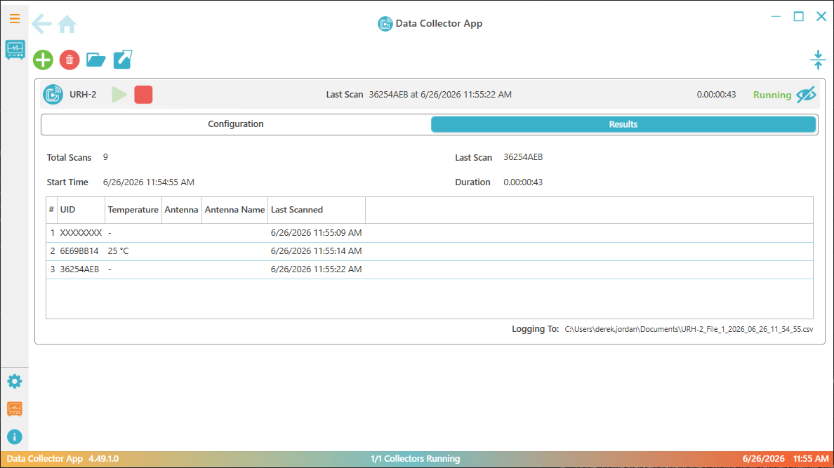This screenshot has width=834, height=468.
Task: Click header Last Scan 36254AEB text
Action: [440, 95]
